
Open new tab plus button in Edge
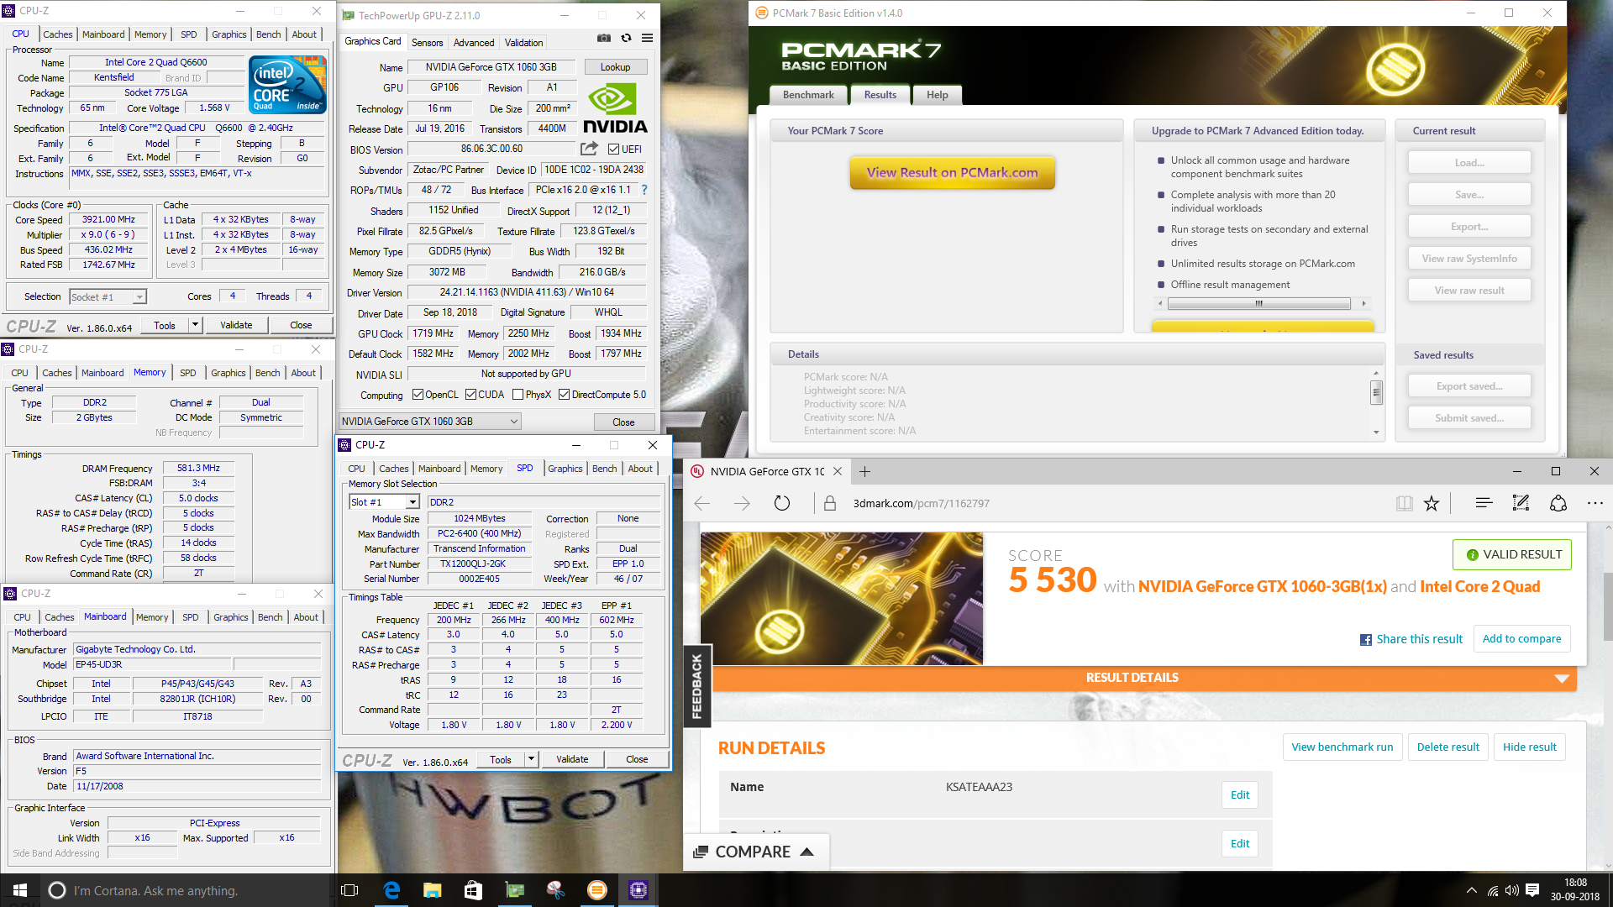[x=864, y=471]
